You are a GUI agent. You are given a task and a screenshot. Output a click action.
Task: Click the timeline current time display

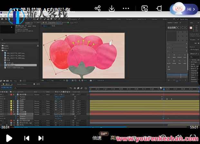pos(6,88)
